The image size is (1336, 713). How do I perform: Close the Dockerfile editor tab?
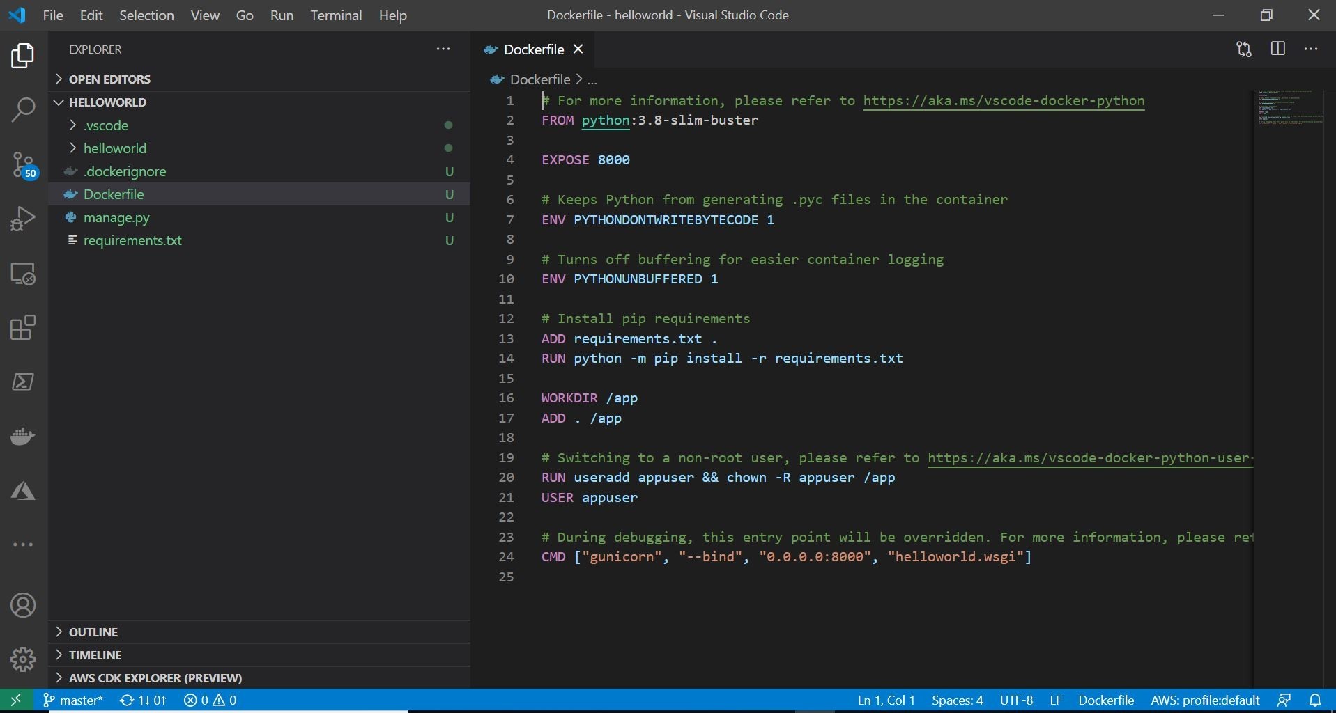(x=578, y=49)
